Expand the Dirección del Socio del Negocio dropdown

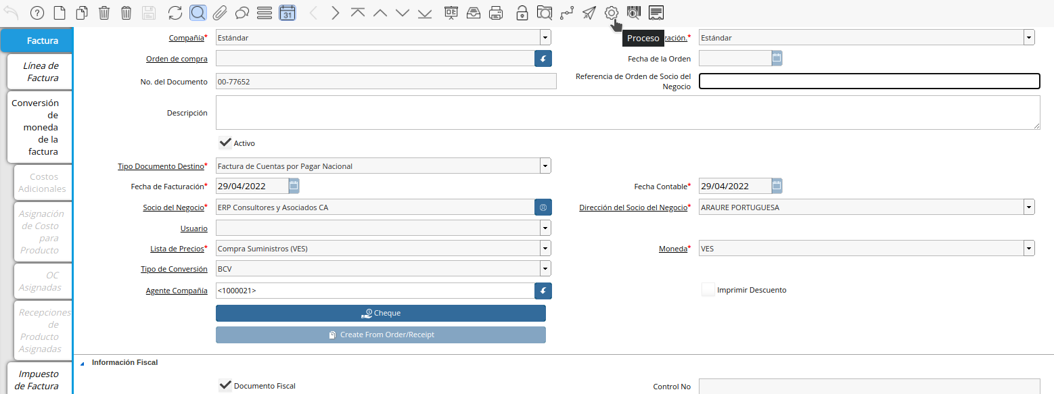1029,207
